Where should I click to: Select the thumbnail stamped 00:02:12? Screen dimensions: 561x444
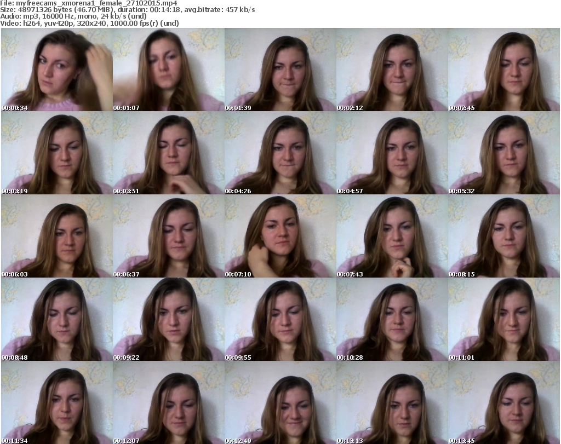point(392,70)
